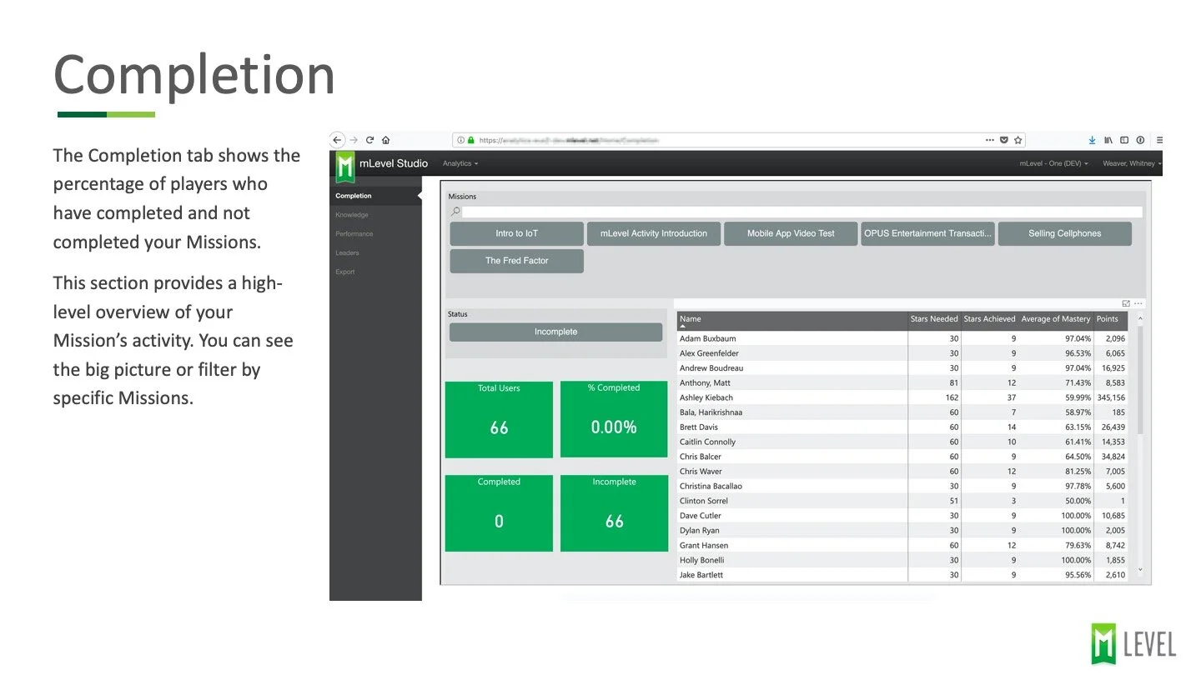This screenshot has height=675, width=1201.
Task: Go to the browser home icon
Action: coord(385,140)
